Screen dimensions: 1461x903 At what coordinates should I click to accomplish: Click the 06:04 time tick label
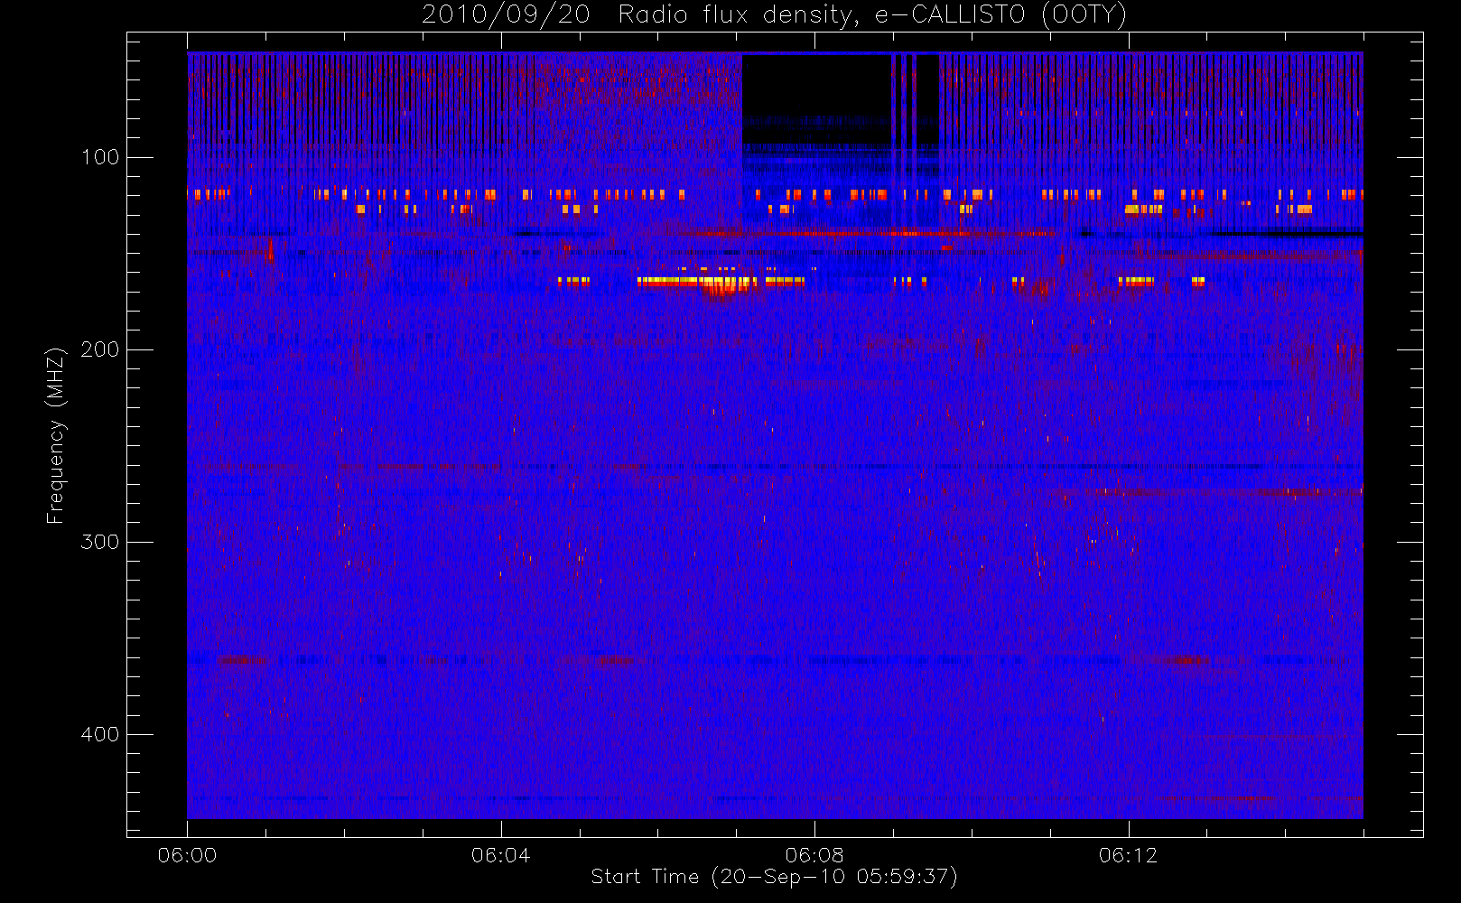pyautogui.click(x=501, y=855)
